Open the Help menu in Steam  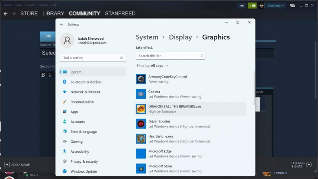54,5
